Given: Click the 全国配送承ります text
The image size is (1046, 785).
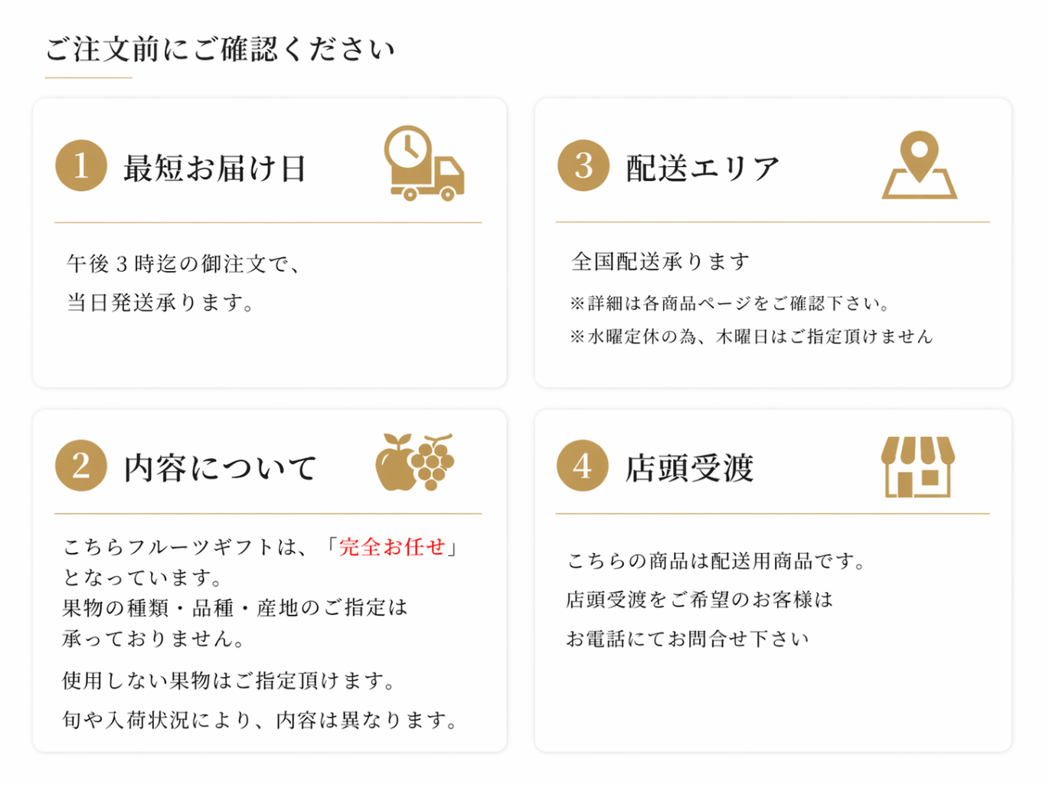Looking at the screenshot, I should pos(660,262).
